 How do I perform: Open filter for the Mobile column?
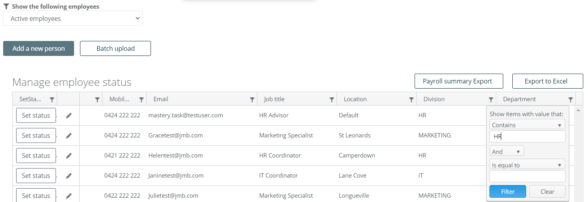click(141, 100)
